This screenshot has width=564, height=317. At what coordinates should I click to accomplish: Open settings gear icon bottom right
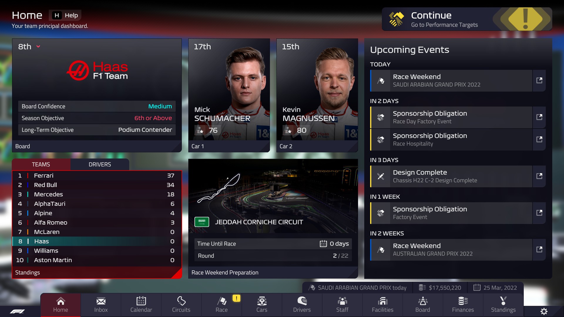[544, 311]
